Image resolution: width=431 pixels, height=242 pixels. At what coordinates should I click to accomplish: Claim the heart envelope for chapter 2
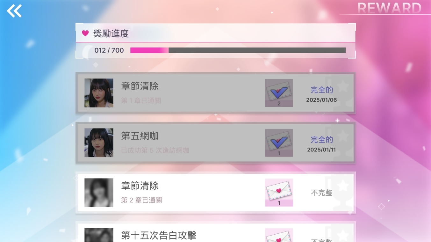(x=279, y=192)
